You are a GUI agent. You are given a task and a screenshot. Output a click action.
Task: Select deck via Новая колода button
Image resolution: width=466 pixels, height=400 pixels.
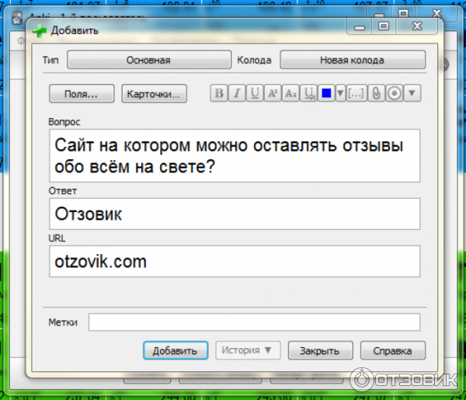point(352,60)
